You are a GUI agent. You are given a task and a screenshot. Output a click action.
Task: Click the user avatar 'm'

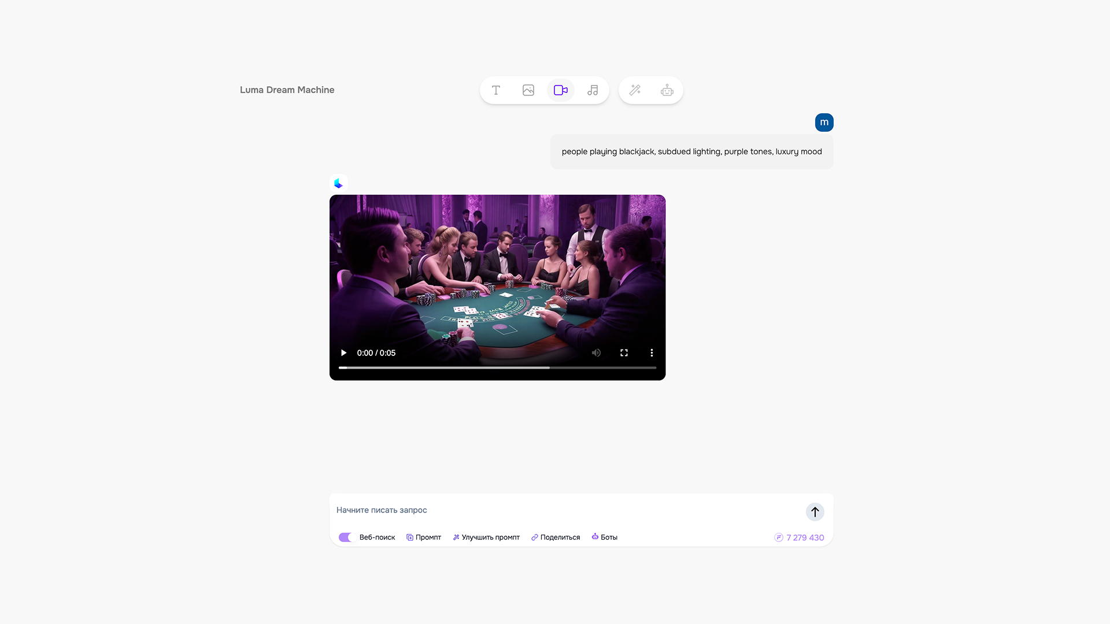pos(824,122)
